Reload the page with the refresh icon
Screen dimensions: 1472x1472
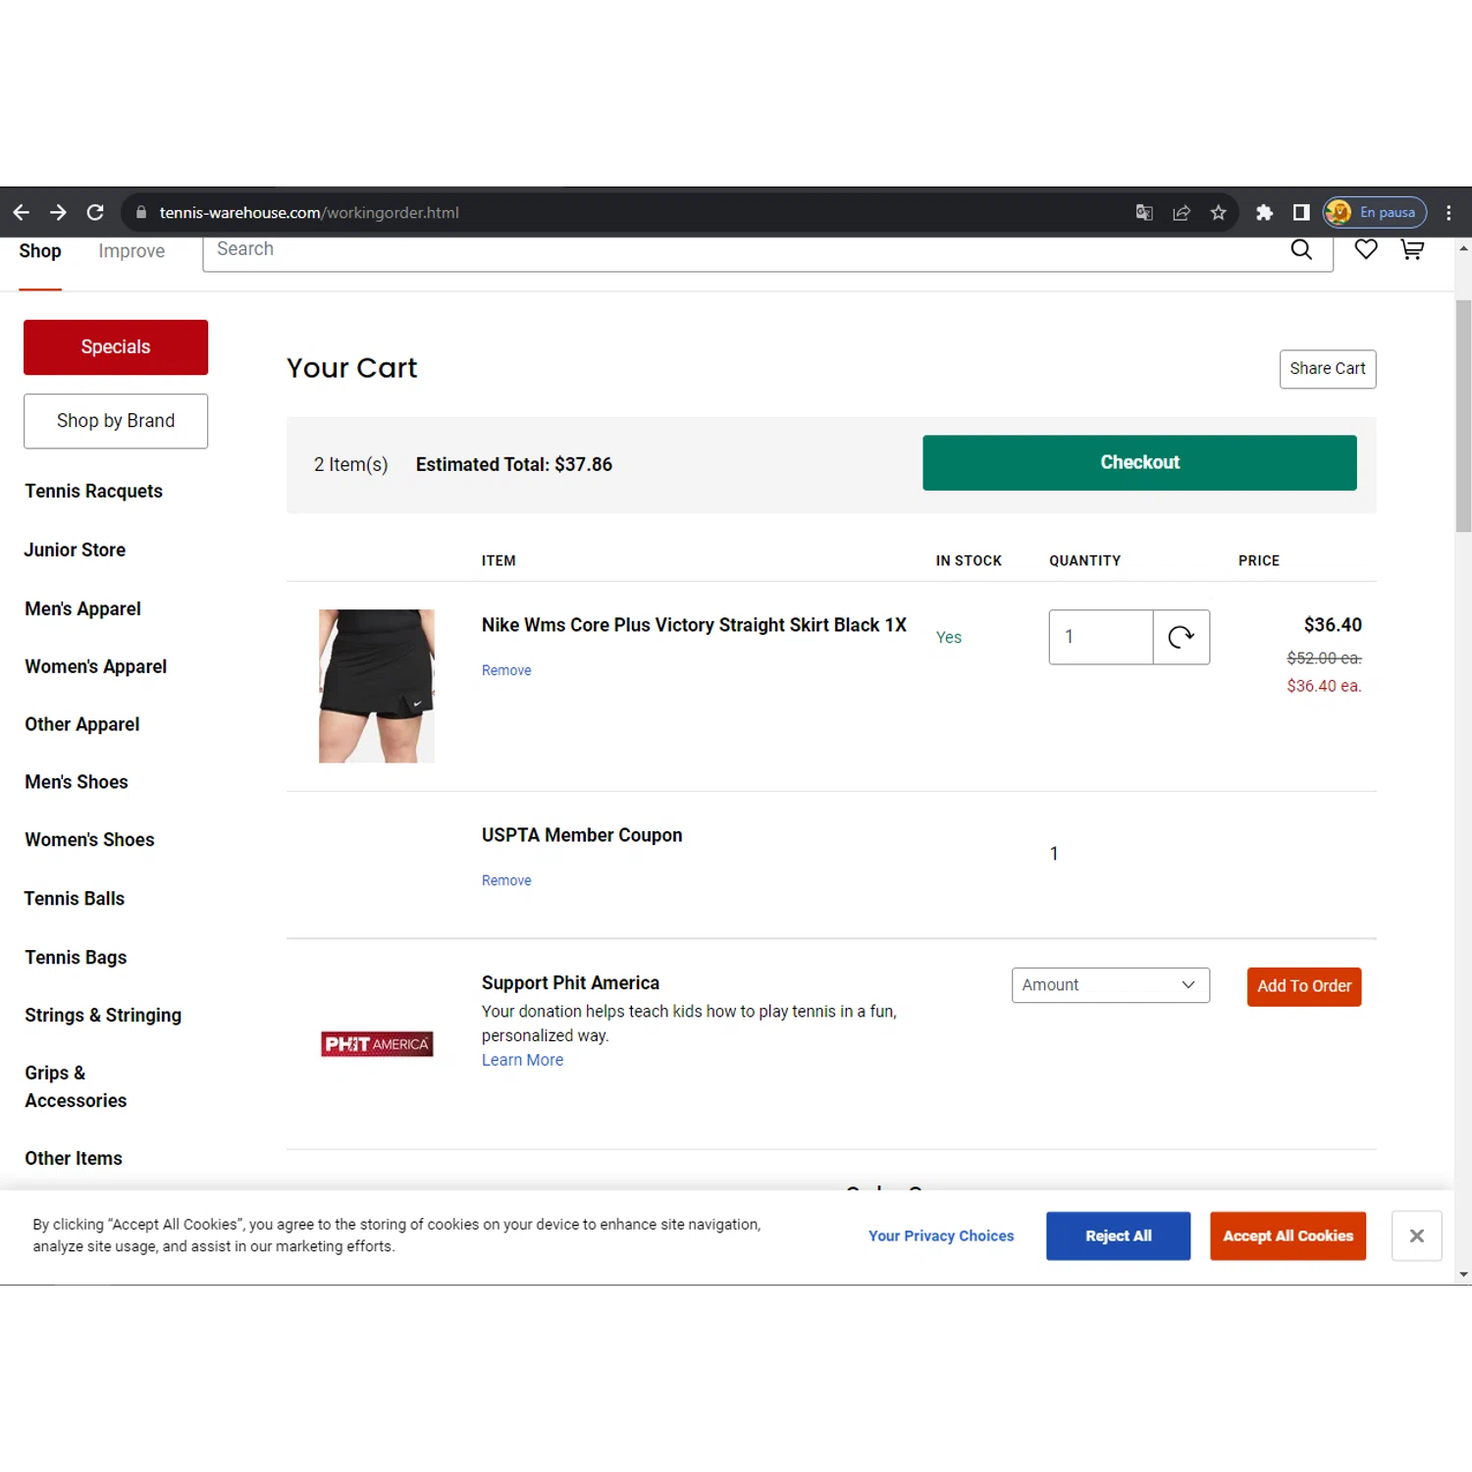click(95, 212)
